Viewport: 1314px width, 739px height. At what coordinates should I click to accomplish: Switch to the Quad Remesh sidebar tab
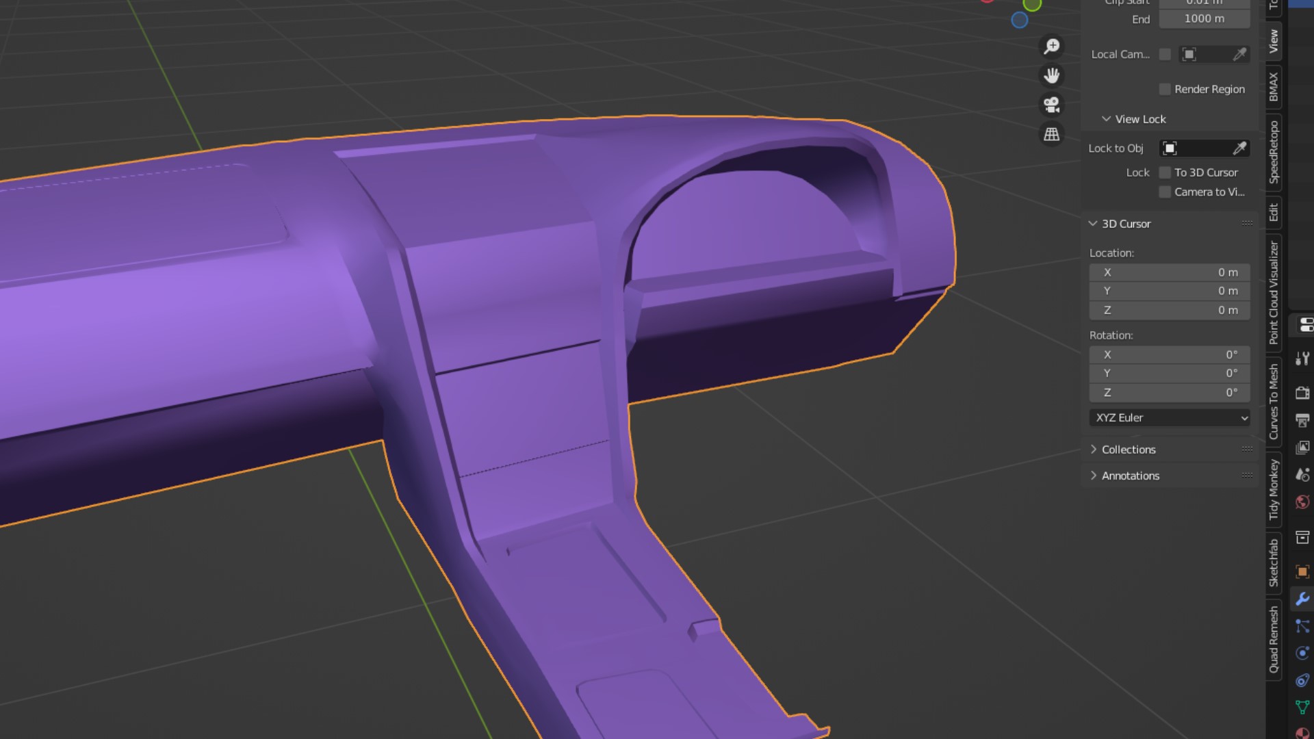coord(1274,639)
